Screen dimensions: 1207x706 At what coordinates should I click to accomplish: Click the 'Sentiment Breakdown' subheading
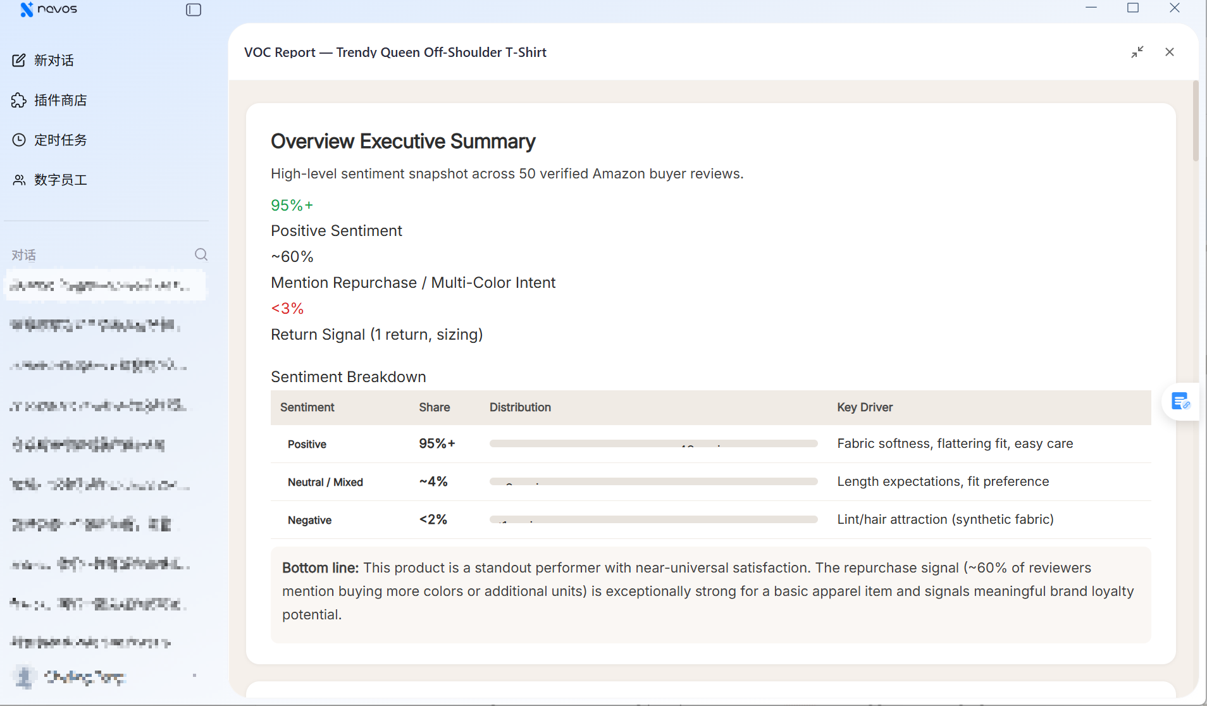coord(349,376)
